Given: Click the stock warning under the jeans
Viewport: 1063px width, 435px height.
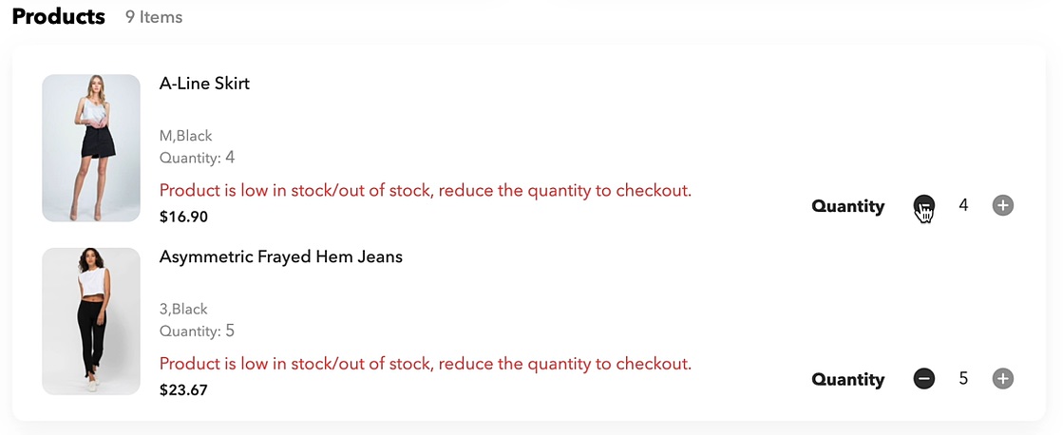Looking at the screenshot, I should coord(426,364).
